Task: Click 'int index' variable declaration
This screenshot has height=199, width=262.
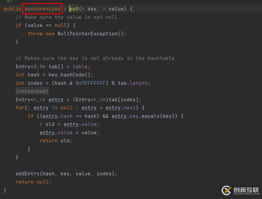Action: (29, 83)
